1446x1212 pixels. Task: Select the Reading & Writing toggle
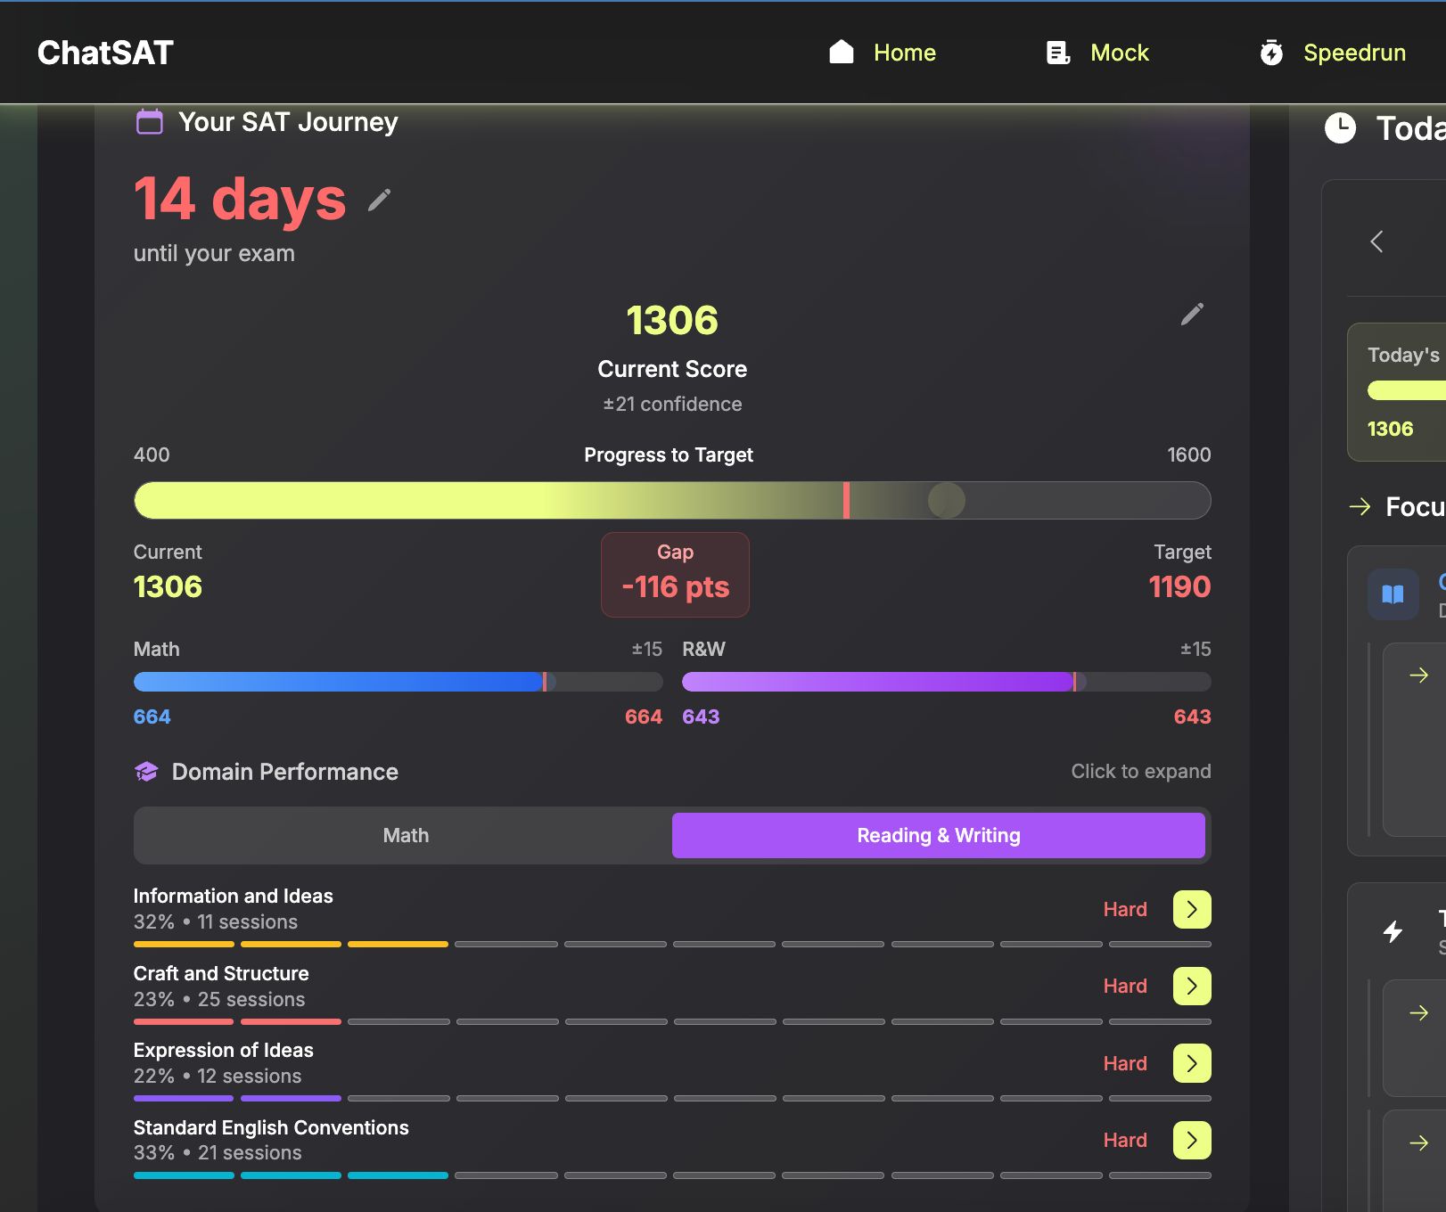coord(938,835)
